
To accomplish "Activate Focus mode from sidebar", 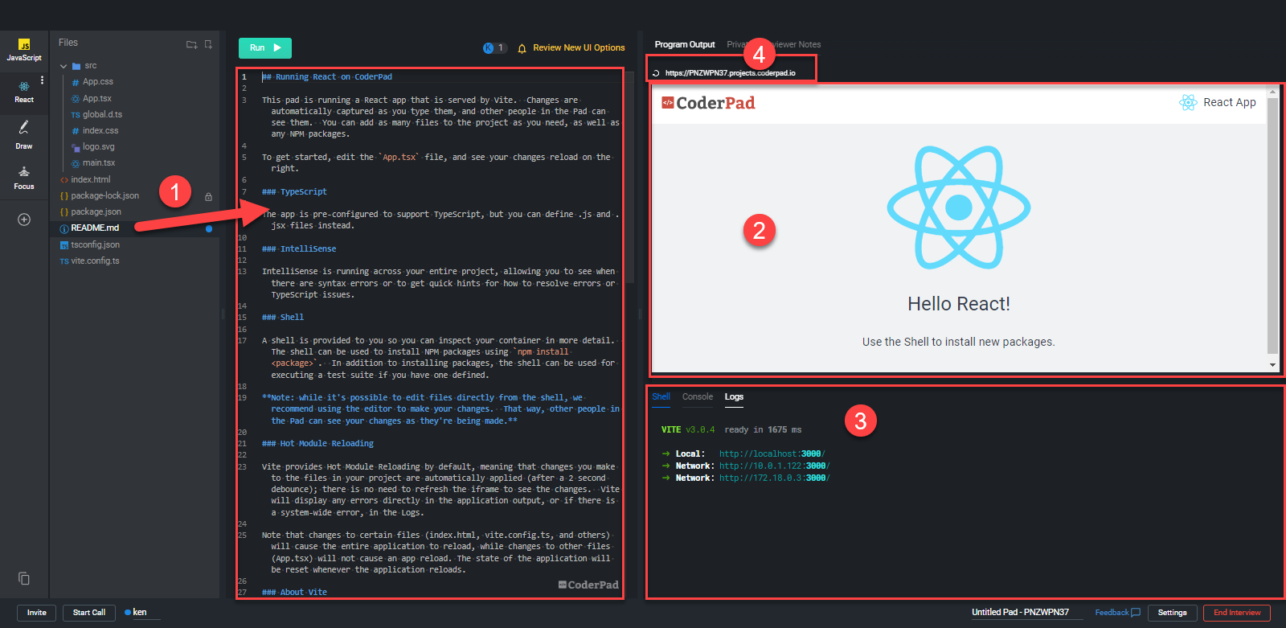I will [24, 177].
